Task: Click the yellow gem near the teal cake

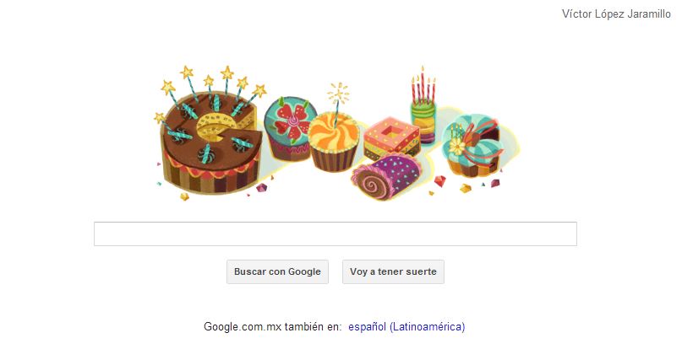Action: [x=466, y=188]
